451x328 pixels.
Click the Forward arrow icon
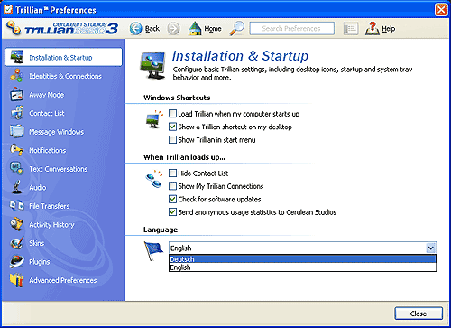(173, 29)
